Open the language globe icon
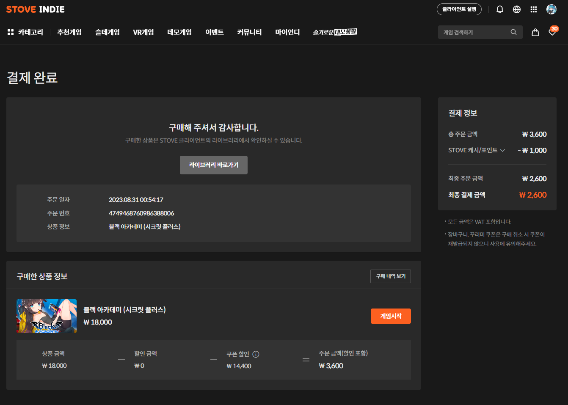This screenshot has width=568, height=405. pos(517,9)
